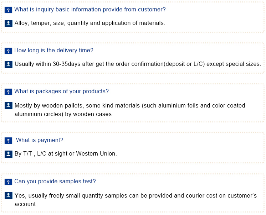Click answer icon beside free samples answer
266x215 pixels.
[x=8, y=195]
